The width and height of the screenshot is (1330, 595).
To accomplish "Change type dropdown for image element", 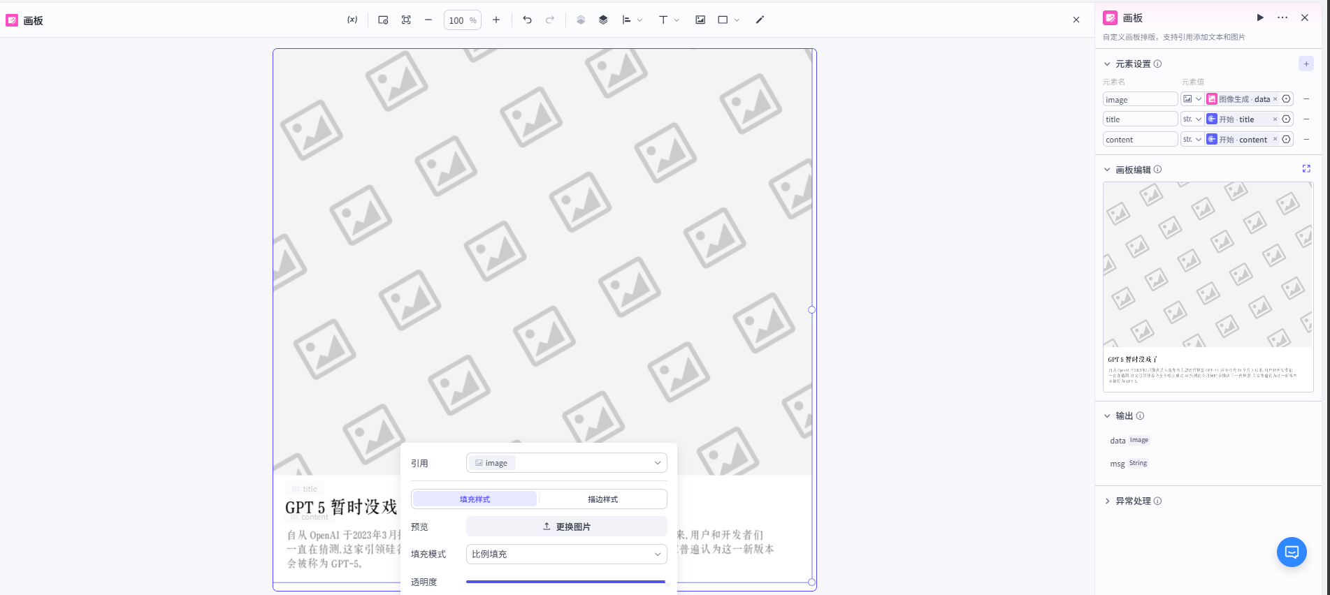I will (1192, 99).
